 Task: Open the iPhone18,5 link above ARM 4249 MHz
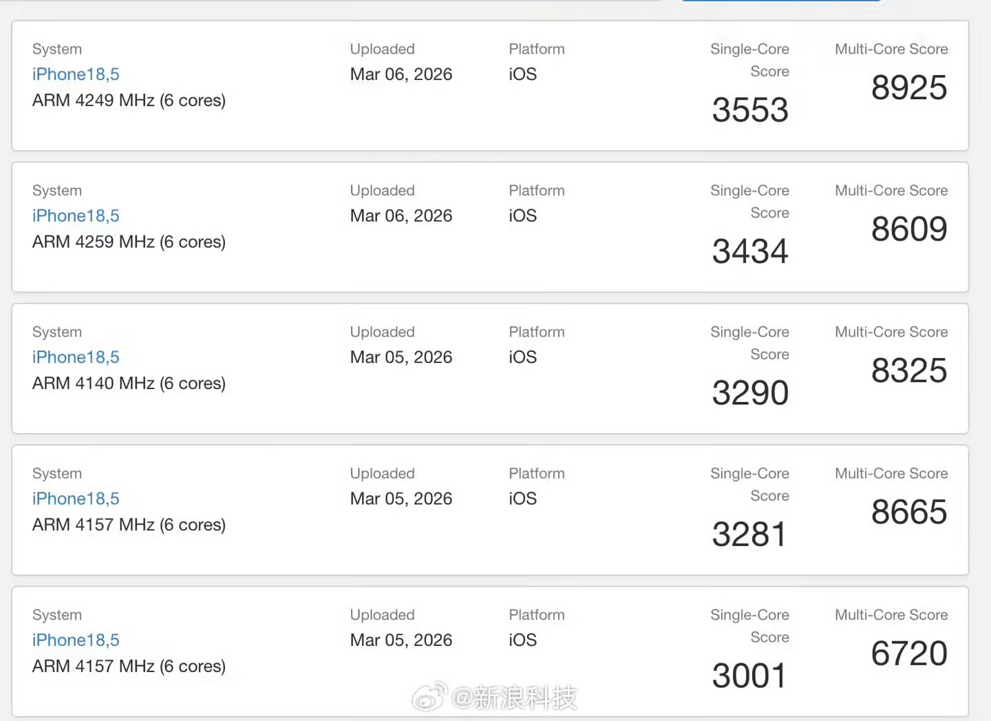pyautogui.click(x=76, y=74)
